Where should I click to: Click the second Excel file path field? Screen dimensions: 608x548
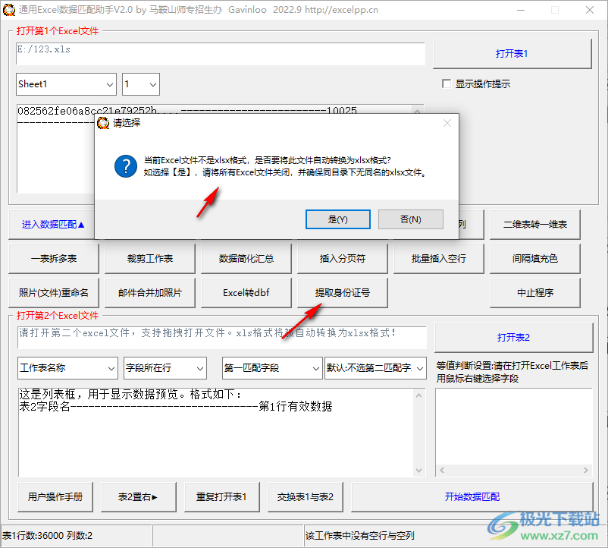[x=222, y=337]
